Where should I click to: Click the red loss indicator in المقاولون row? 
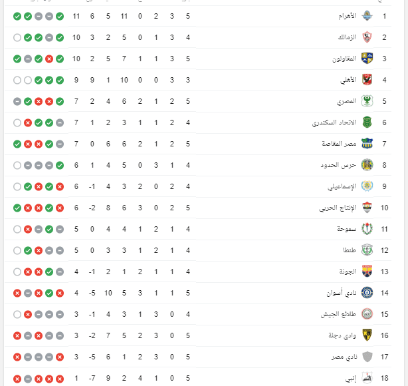tap(49, 59)
